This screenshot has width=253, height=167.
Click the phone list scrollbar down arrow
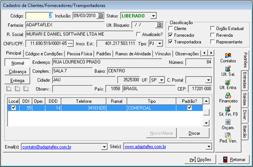click(206, 123)
